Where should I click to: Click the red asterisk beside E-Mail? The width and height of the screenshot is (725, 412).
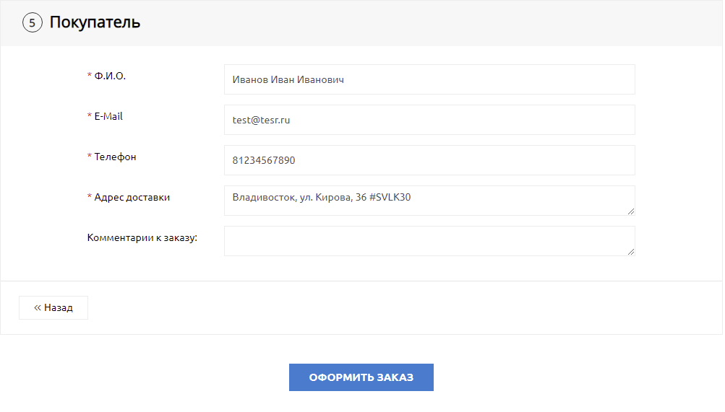[x=90, y=117]
